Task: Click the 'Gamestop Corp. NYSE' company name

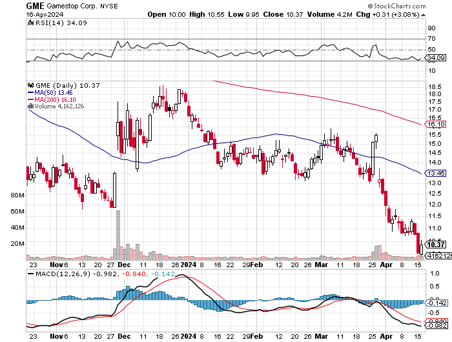Action: pos(82,6)
